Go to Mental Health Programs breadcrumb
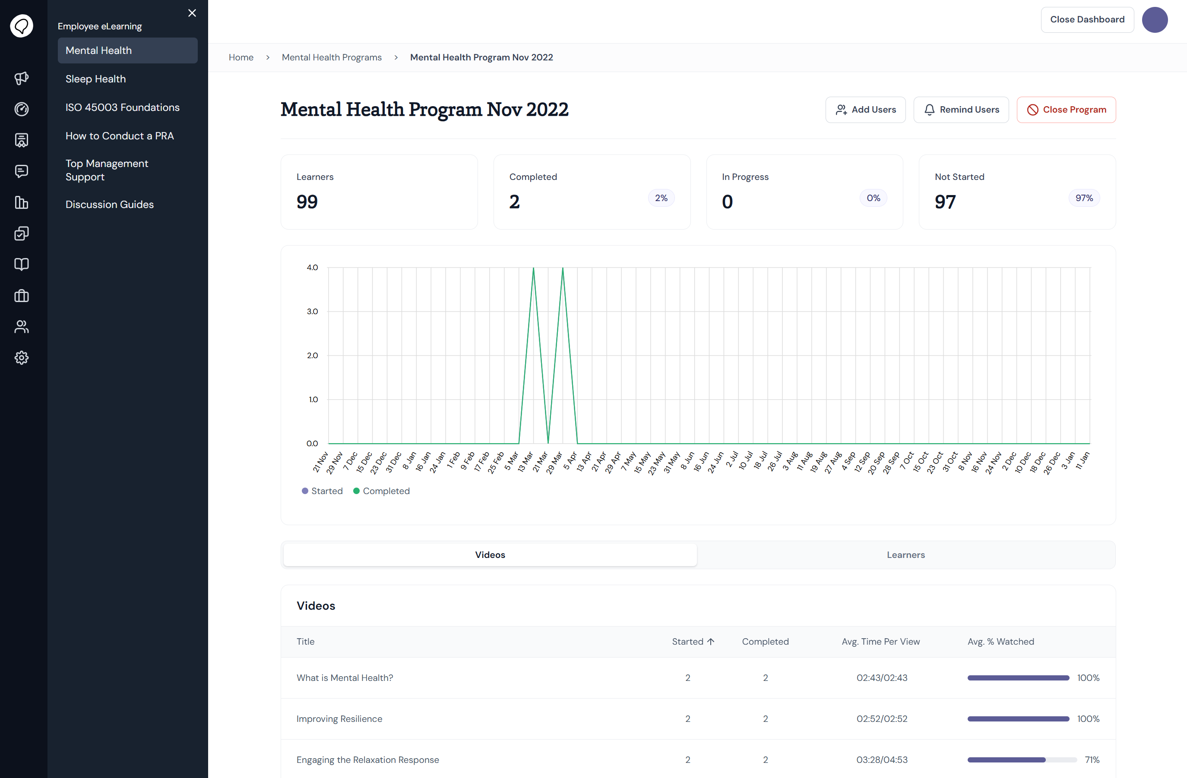Viewport: 1187px width, 778px height. [332, 57]
